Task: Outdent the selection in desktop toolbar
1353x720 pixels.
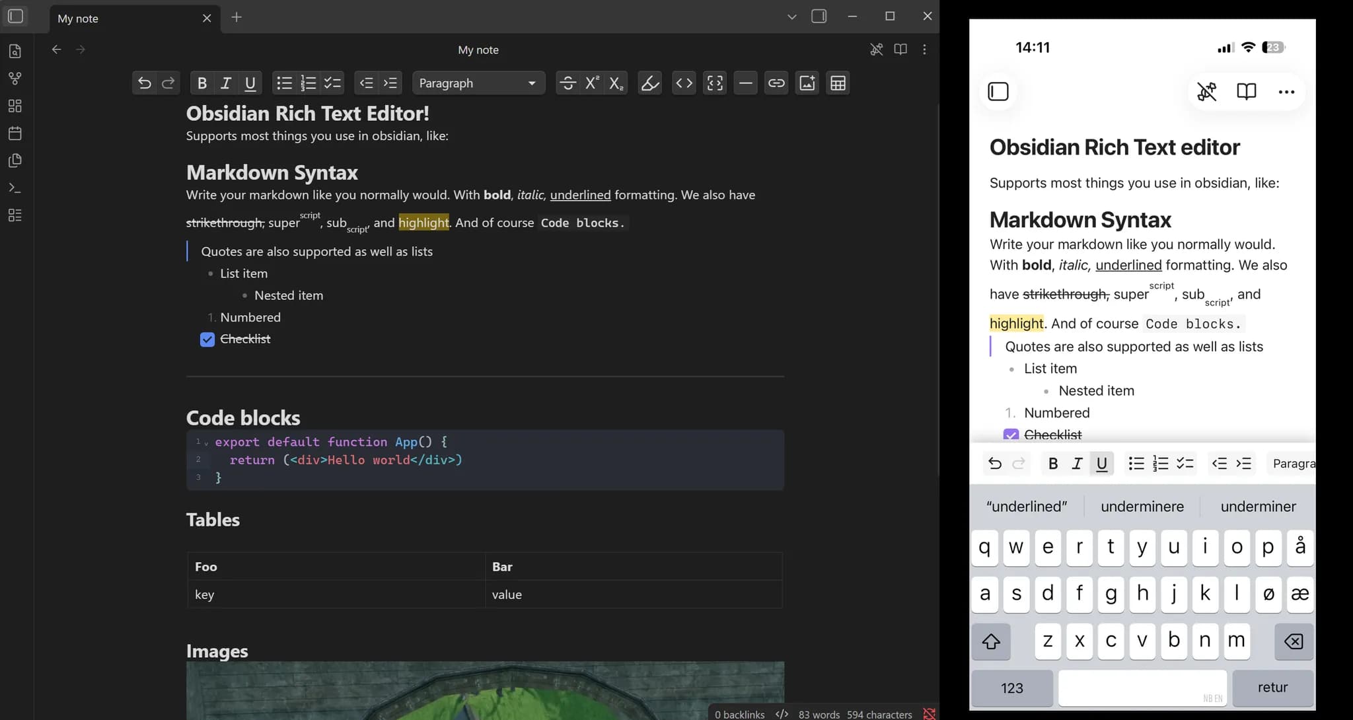Action: (x=367, y=83)
